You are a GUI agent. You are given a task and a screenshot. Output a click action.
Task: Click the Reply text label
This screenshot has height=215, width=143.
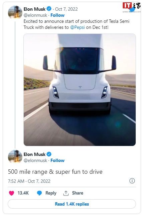click(x=51, y=193)
